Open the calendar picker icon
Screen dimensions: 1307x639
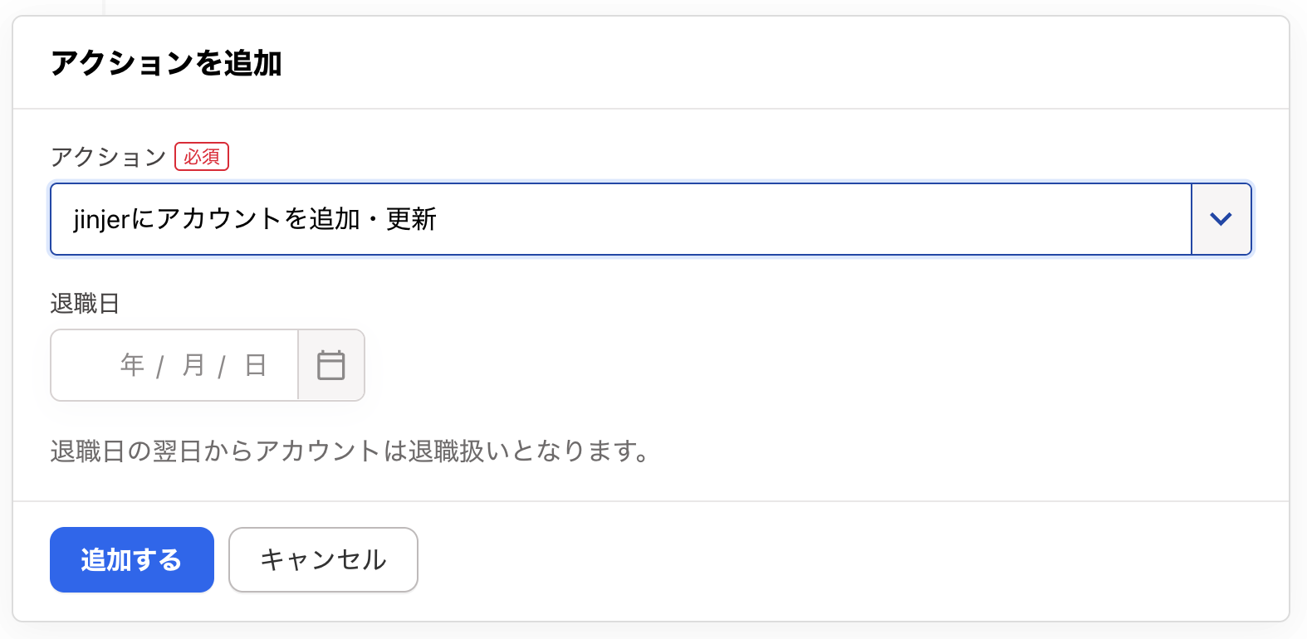pos(331,365)
